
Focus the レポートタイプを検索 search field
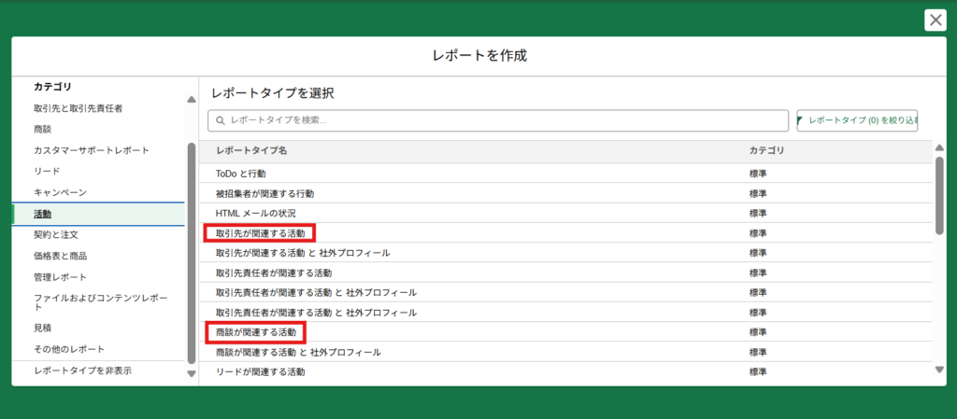click(498, 120)
